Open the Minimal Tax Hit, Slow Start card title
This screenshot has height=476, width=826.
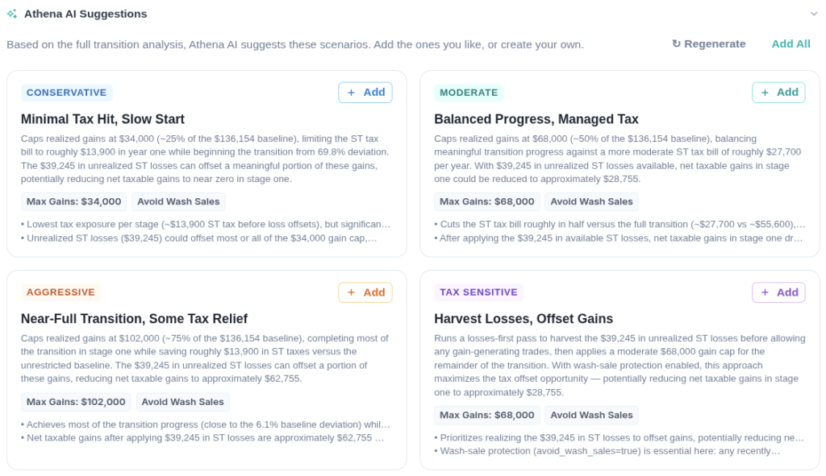pos(102,119)
